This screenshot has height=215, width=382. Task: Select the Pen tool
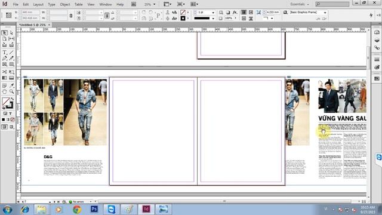click(x=5, y=59)
